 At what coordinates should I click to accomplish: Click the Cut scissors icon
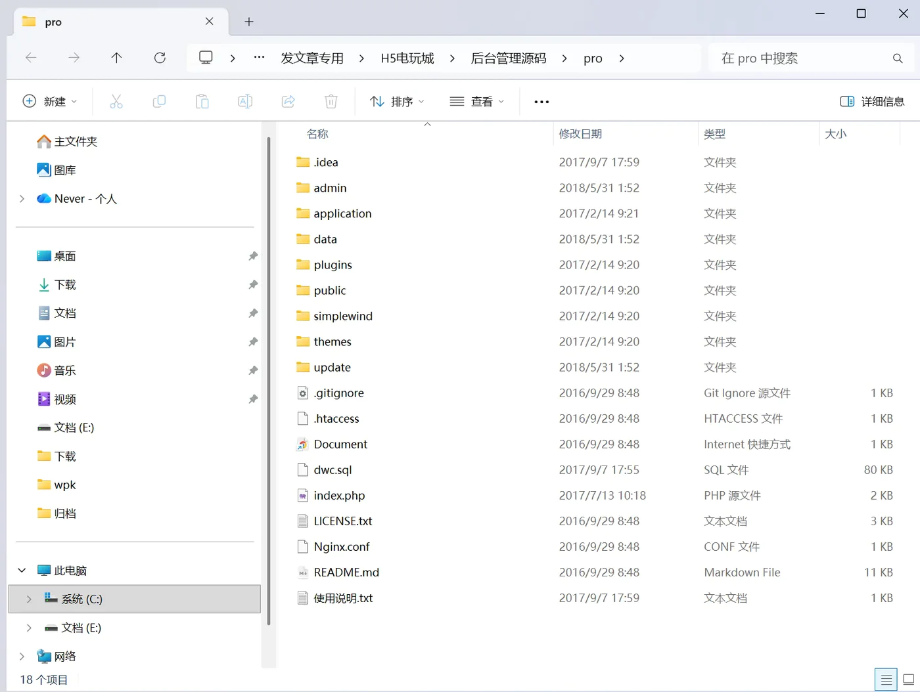point(116,101)
